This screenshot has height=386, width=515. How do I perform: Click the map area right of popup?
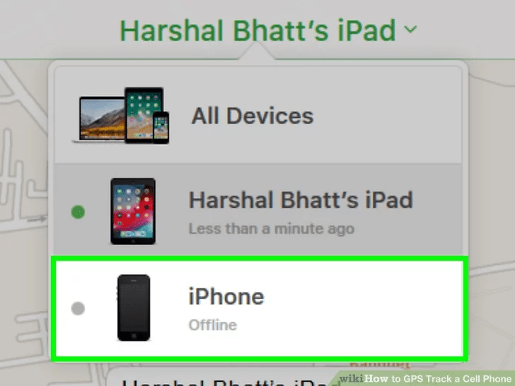tap(492, 197)
